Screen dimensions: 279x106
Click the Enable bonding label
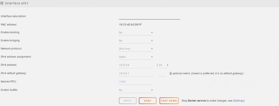[x=10, y=32]
